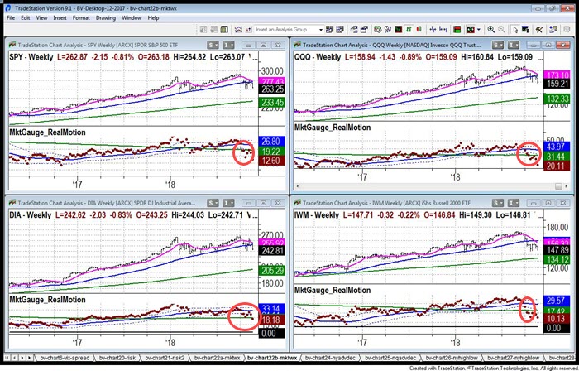The height and width of the screenshot is (371, 579).
Task: Click the green bar chart style icon
Action: [x=409, y=30]
